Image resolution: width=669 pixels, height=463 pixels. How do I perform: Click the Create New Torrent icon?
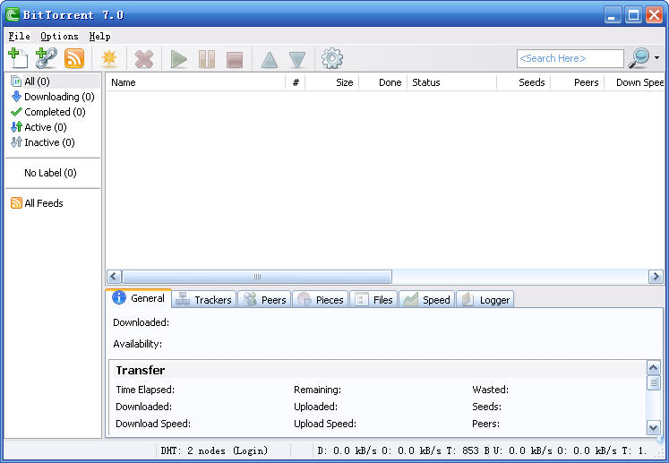[x=109, y=59]
